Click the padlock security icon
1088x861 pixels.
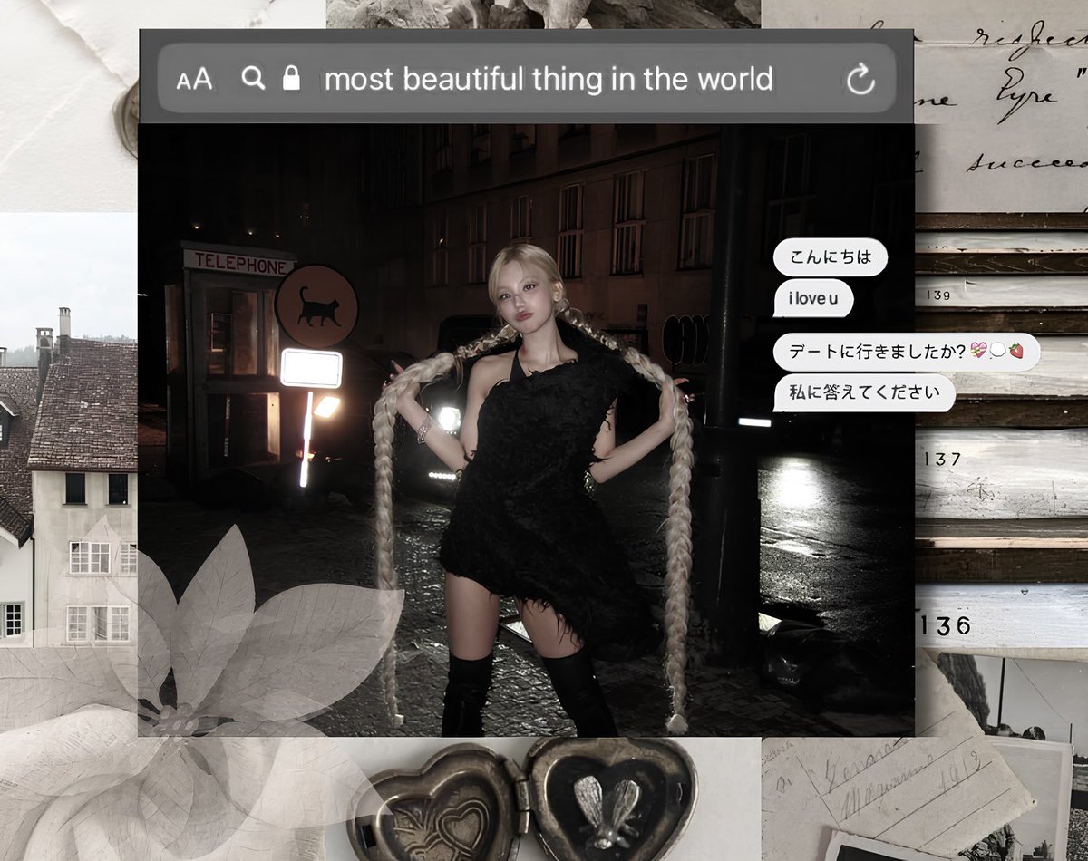pyautogui.click(x=290, y=78)
